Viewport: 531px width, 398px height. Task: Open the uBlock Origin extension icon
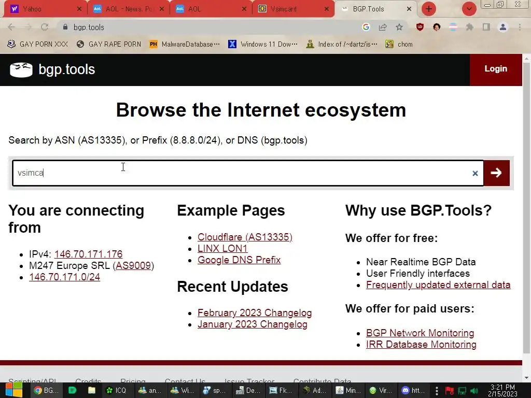pos(420,27)
